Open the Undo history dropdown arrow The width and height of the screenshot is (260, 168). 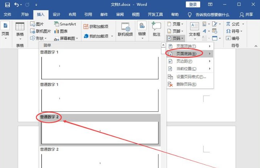[21, 5]
